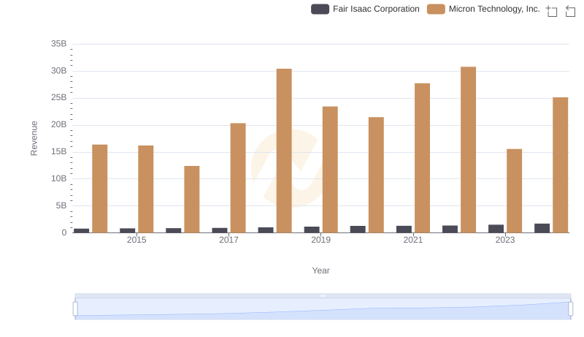This screenshot has width=584, height=337.
Task: Click the Year axis title
Action: tap(320, 270)
